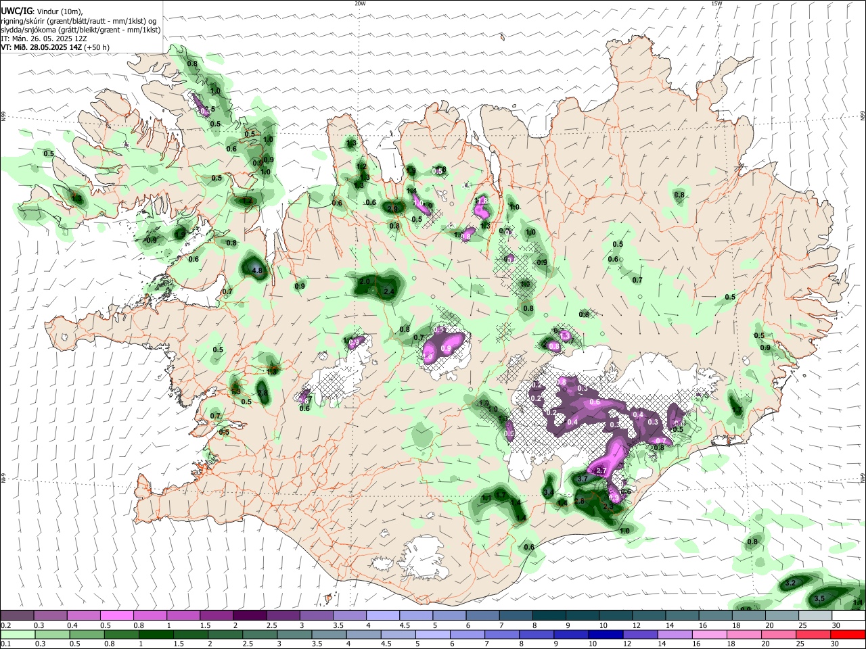The width and height of the screenshot is (866, 649).
Task: Click the white swatch labeled 30 in snow legend
Action: (849, 616)
